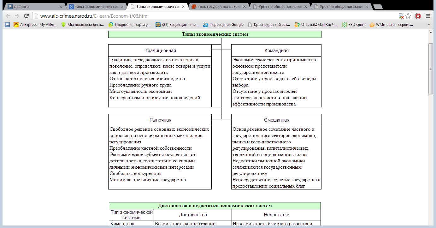
Task: Click the 'Тип экономической системы' column header
Action: [132, 215]
